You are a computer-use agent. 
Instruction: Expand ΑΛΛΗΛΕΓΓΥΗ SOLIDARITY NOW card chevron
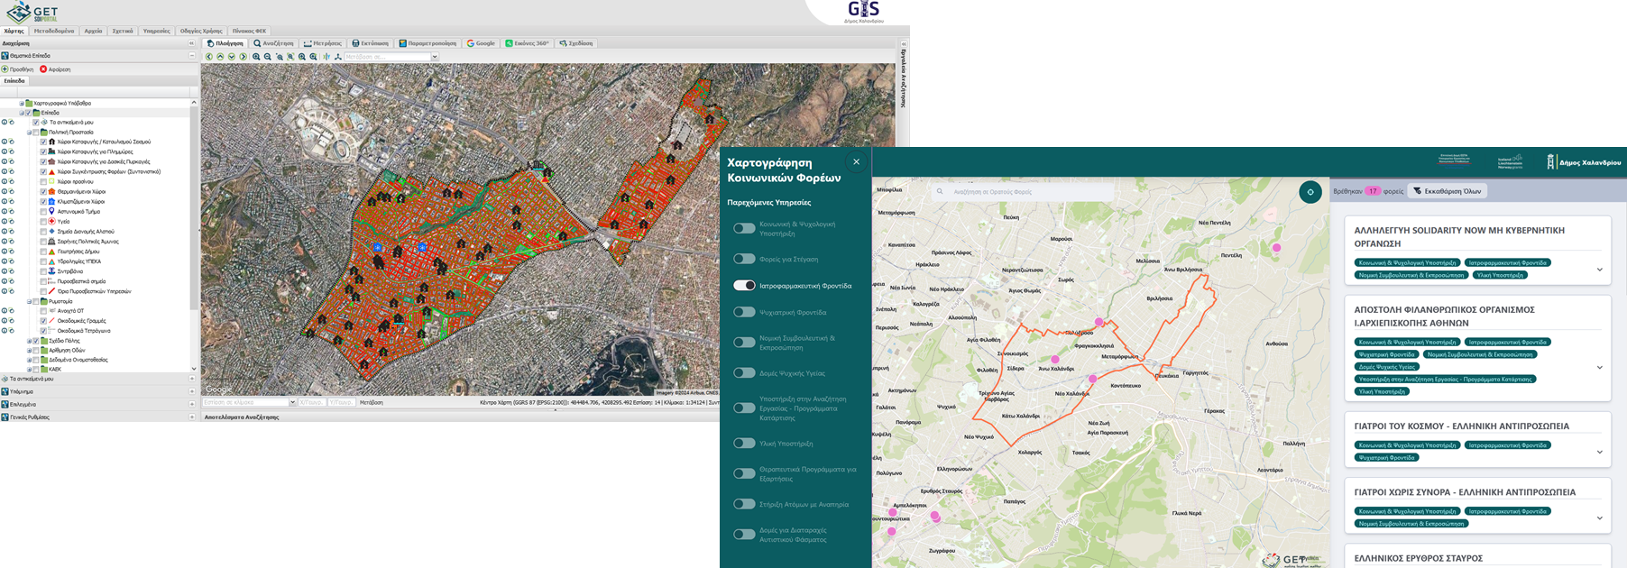[x=1600, y=270]
